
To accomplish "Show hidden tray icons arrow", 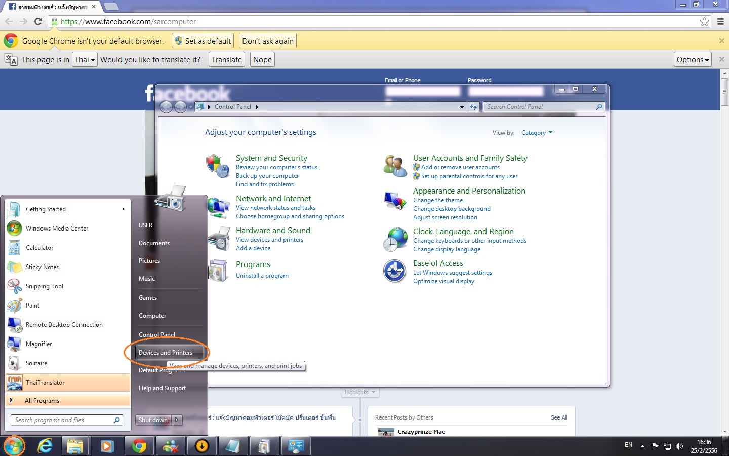I will pos(642,446).
